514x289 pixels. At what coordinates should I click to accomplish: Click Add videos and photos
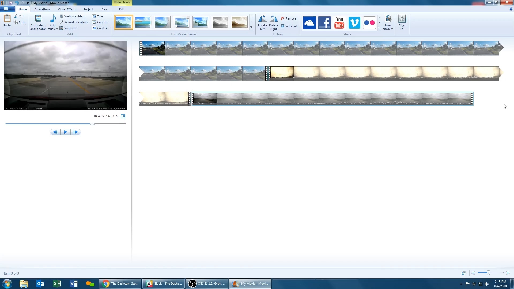pos(38,22)
